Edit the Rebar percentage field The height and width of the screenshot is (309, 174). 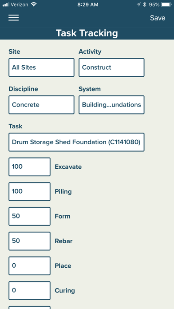(29, 241)
